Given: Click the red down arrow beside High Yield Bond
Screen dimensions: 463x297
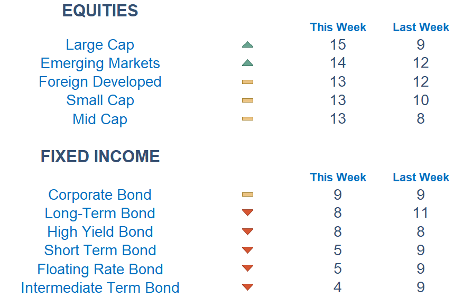Looking at the screenshot, I should tap(247, 231).
